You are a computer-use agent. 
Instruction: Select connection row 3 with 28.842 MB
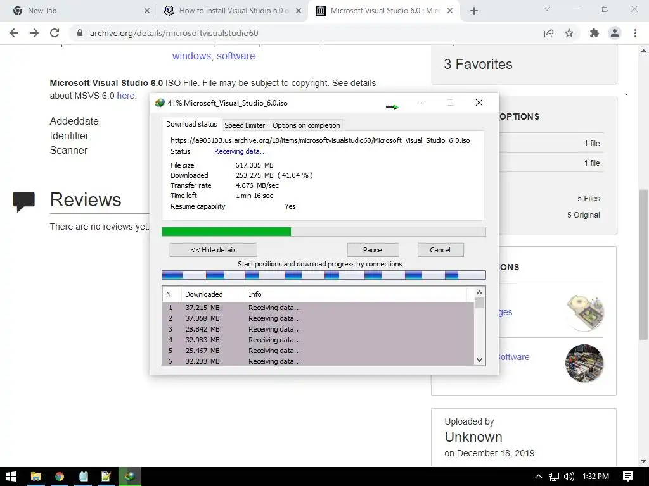point(318,329)
